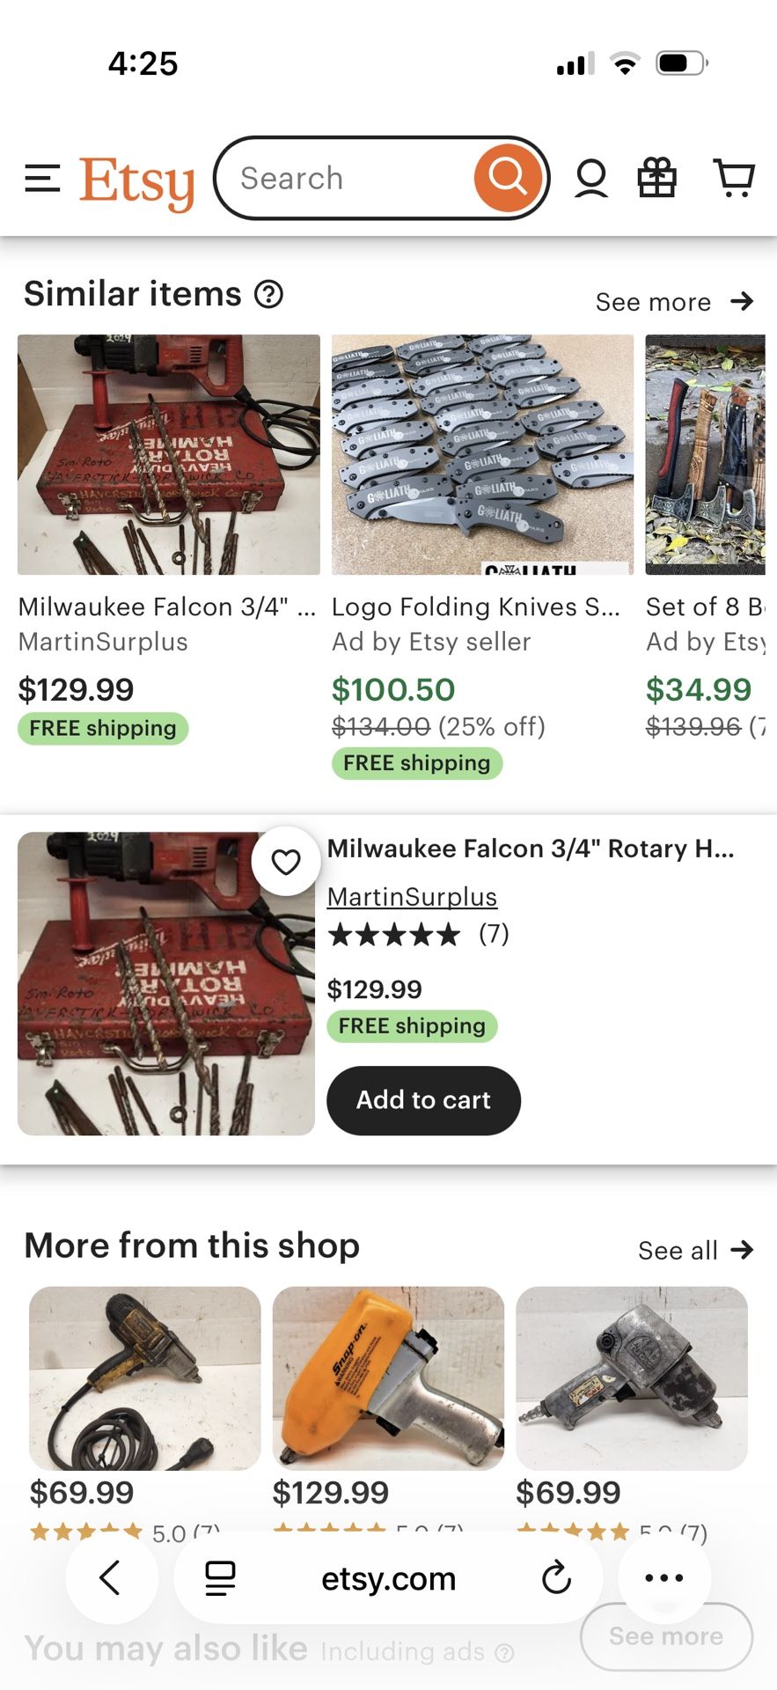Go back with browser back arrow

111,1578
